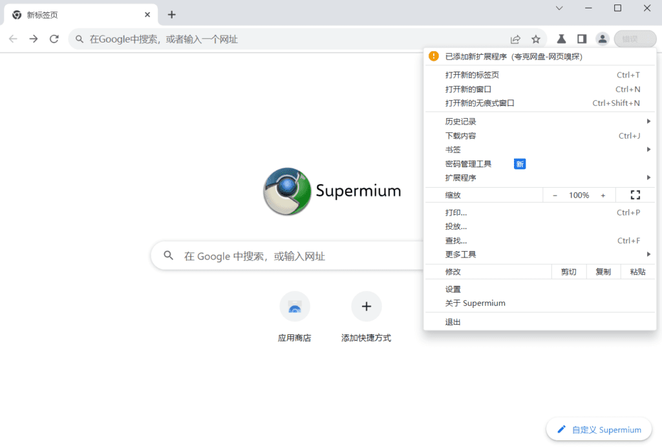The width and height of the screenshot is (662, 448).
Task: Expand the 书签 submenu
Action: tap(540, 150)
